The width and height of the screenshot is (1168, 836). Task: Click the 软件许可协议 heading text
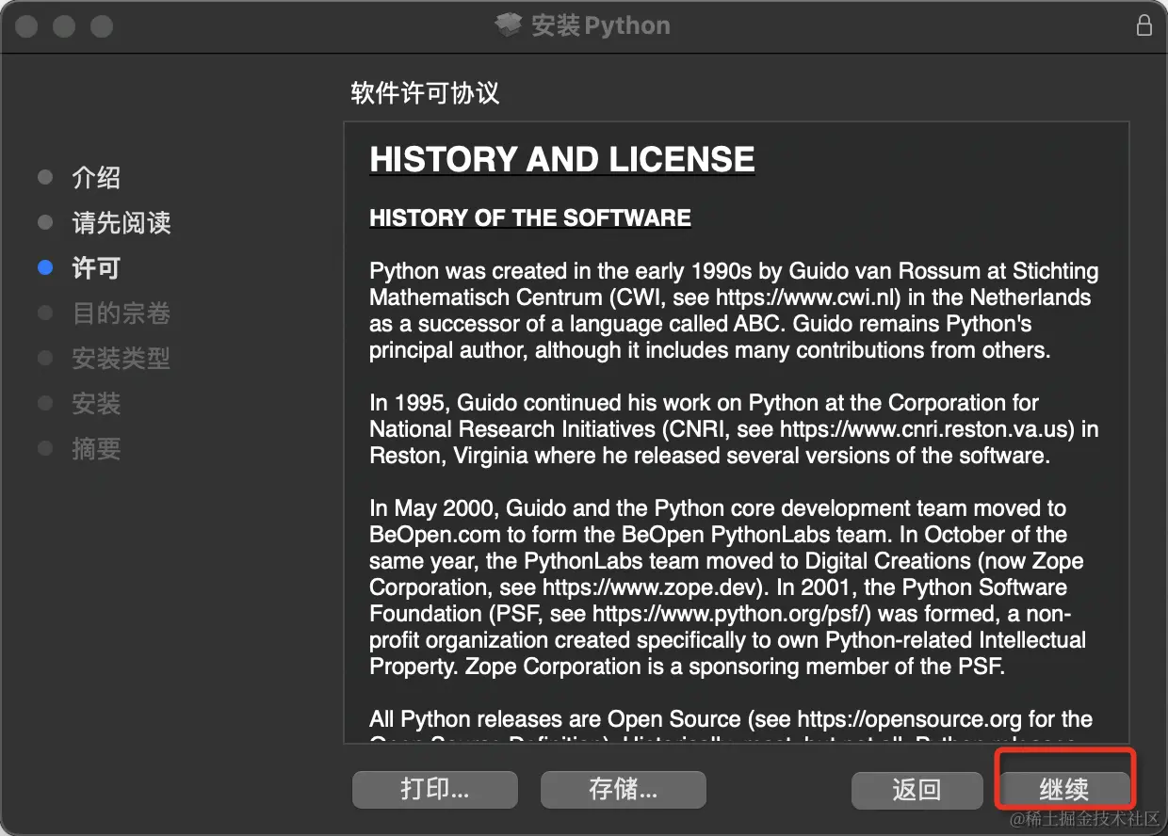425,93
